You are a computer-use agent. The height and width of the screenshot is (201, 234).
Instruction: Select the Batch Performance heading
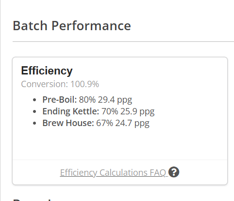pyautogui.click(x=72, y=26)
